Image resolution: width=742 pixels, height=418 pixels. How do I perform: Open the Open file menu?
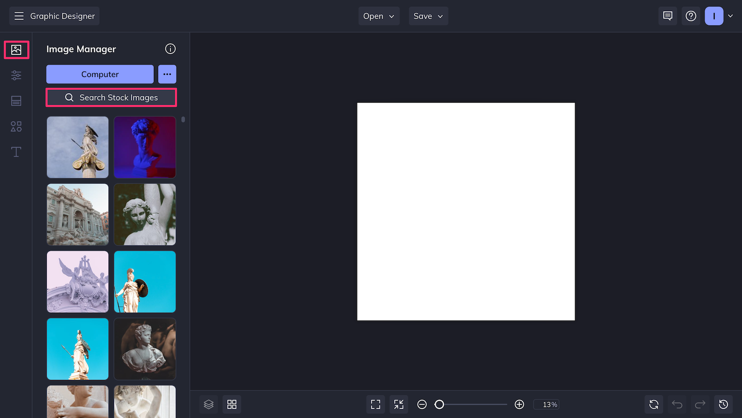click(378, 16)
